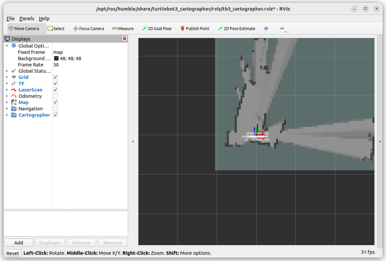Open the Help menu
The width and height of the screenshot is (386, 261).
click(x=44, y=18)
